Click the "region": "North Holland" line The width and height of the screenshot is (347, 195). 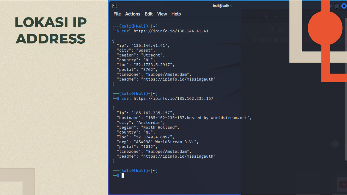pos(148,127)
